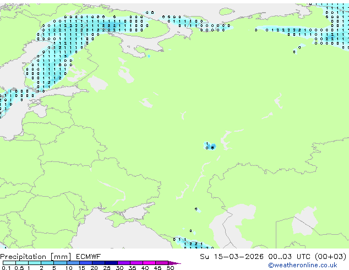The height and width of the screenshot is (270, 349).
Task: Click the 10–15 mm legend color swatch
Action: coord(73,263)
